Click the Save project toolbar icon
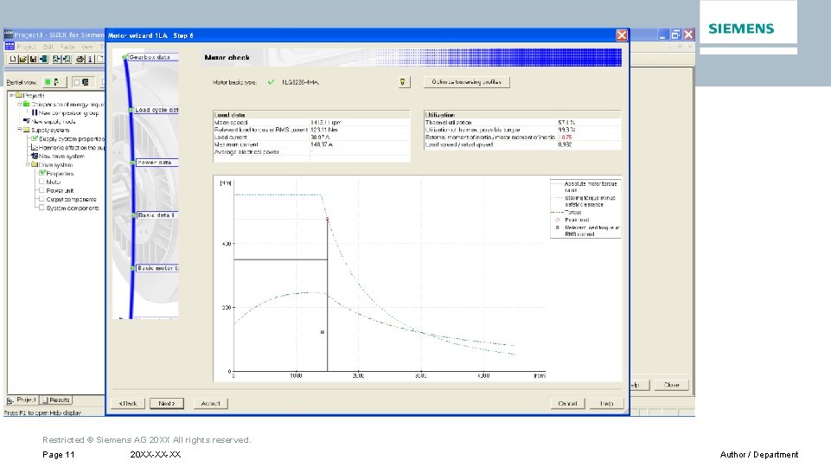831x467 pixels. point(33,59)
